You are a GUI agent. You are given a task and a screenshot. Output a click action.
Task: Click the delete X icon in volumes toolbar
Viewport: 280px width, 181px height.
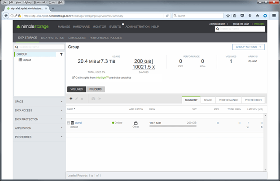tap(82, 99)
